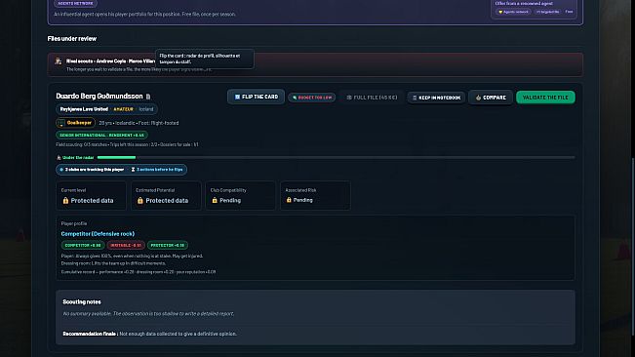This screenshot has height=357, width=635.
Task: Click the Recommendation finale label
Action: coord(91,334)
